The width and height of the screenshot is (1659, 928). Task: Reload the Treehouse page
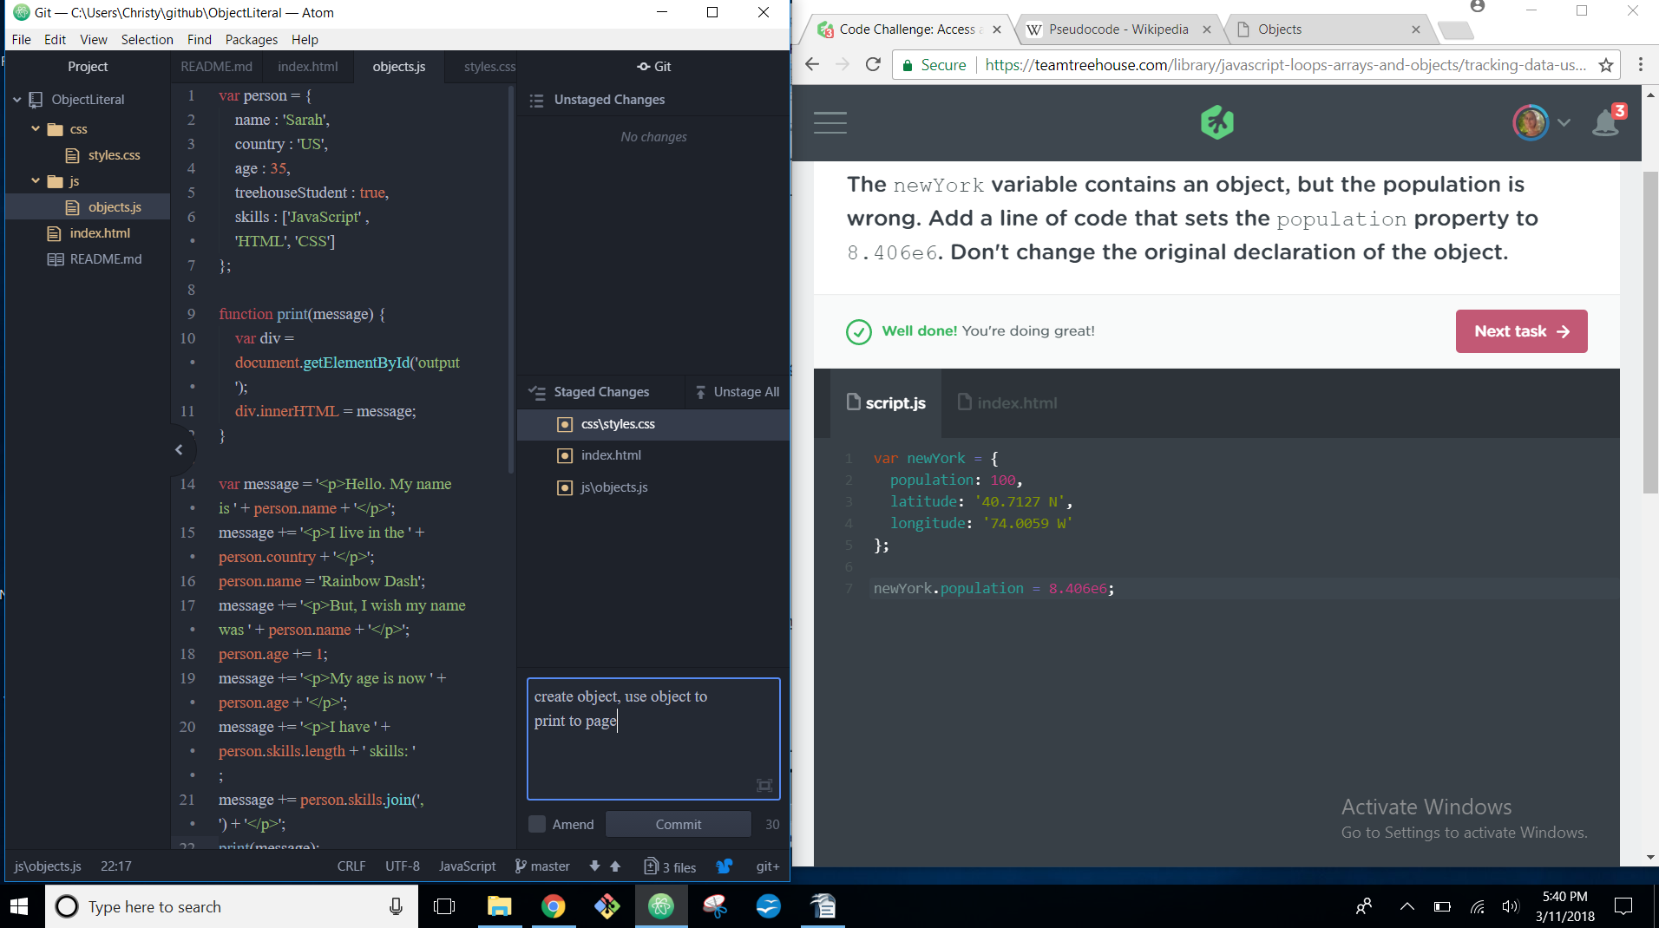[x=874, y=65]
